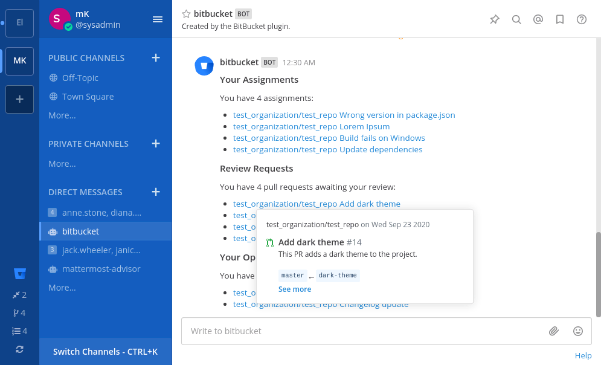This screenshot has height=365, width=601.
Task: Open sysadmin profile avatar
Action: tap(59, 18)
